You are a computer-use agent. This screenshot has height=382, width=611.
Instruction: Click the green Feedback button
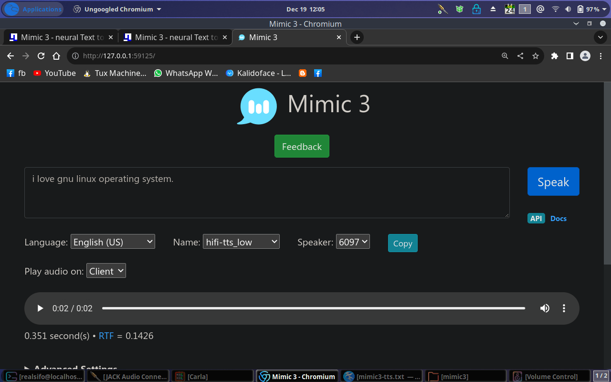[302, 146]
